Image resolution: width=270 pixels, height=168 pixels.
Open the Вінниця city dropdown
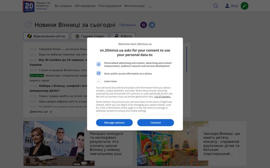coord(42,9)
